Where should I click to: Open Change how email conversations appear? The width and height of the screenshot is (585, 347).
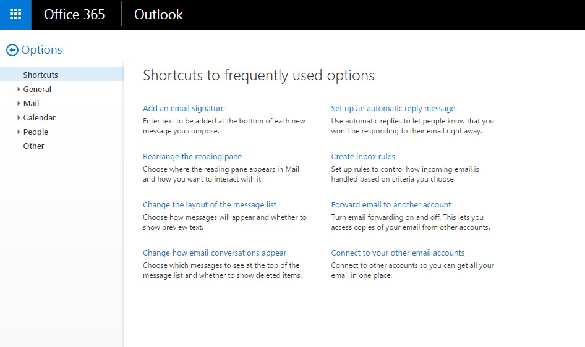pos(215,253)
